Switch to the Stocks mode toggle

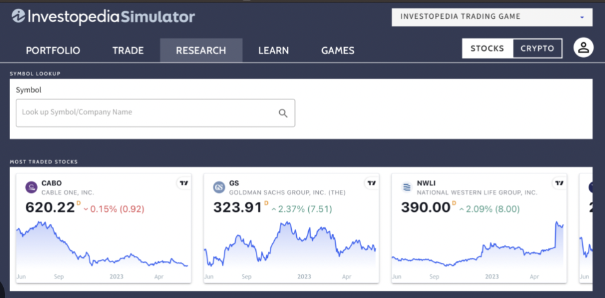click(x=487, y=48)
